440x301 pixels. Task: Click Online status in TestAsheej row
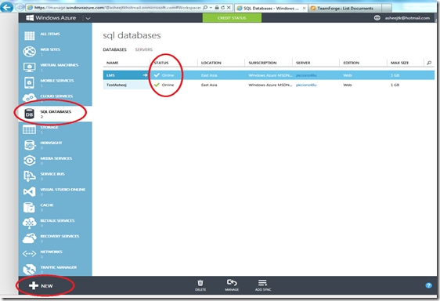(168, 85)
